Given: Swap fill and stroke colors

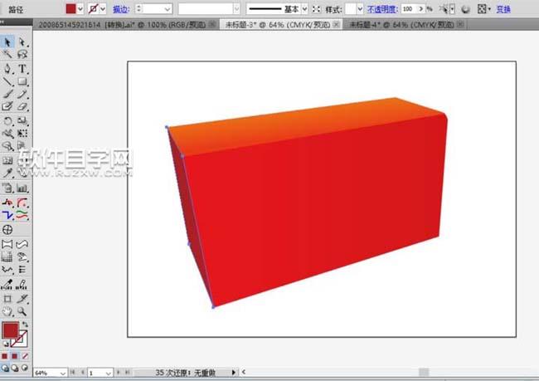Looking at the screenshot, I should pos(24,324).
